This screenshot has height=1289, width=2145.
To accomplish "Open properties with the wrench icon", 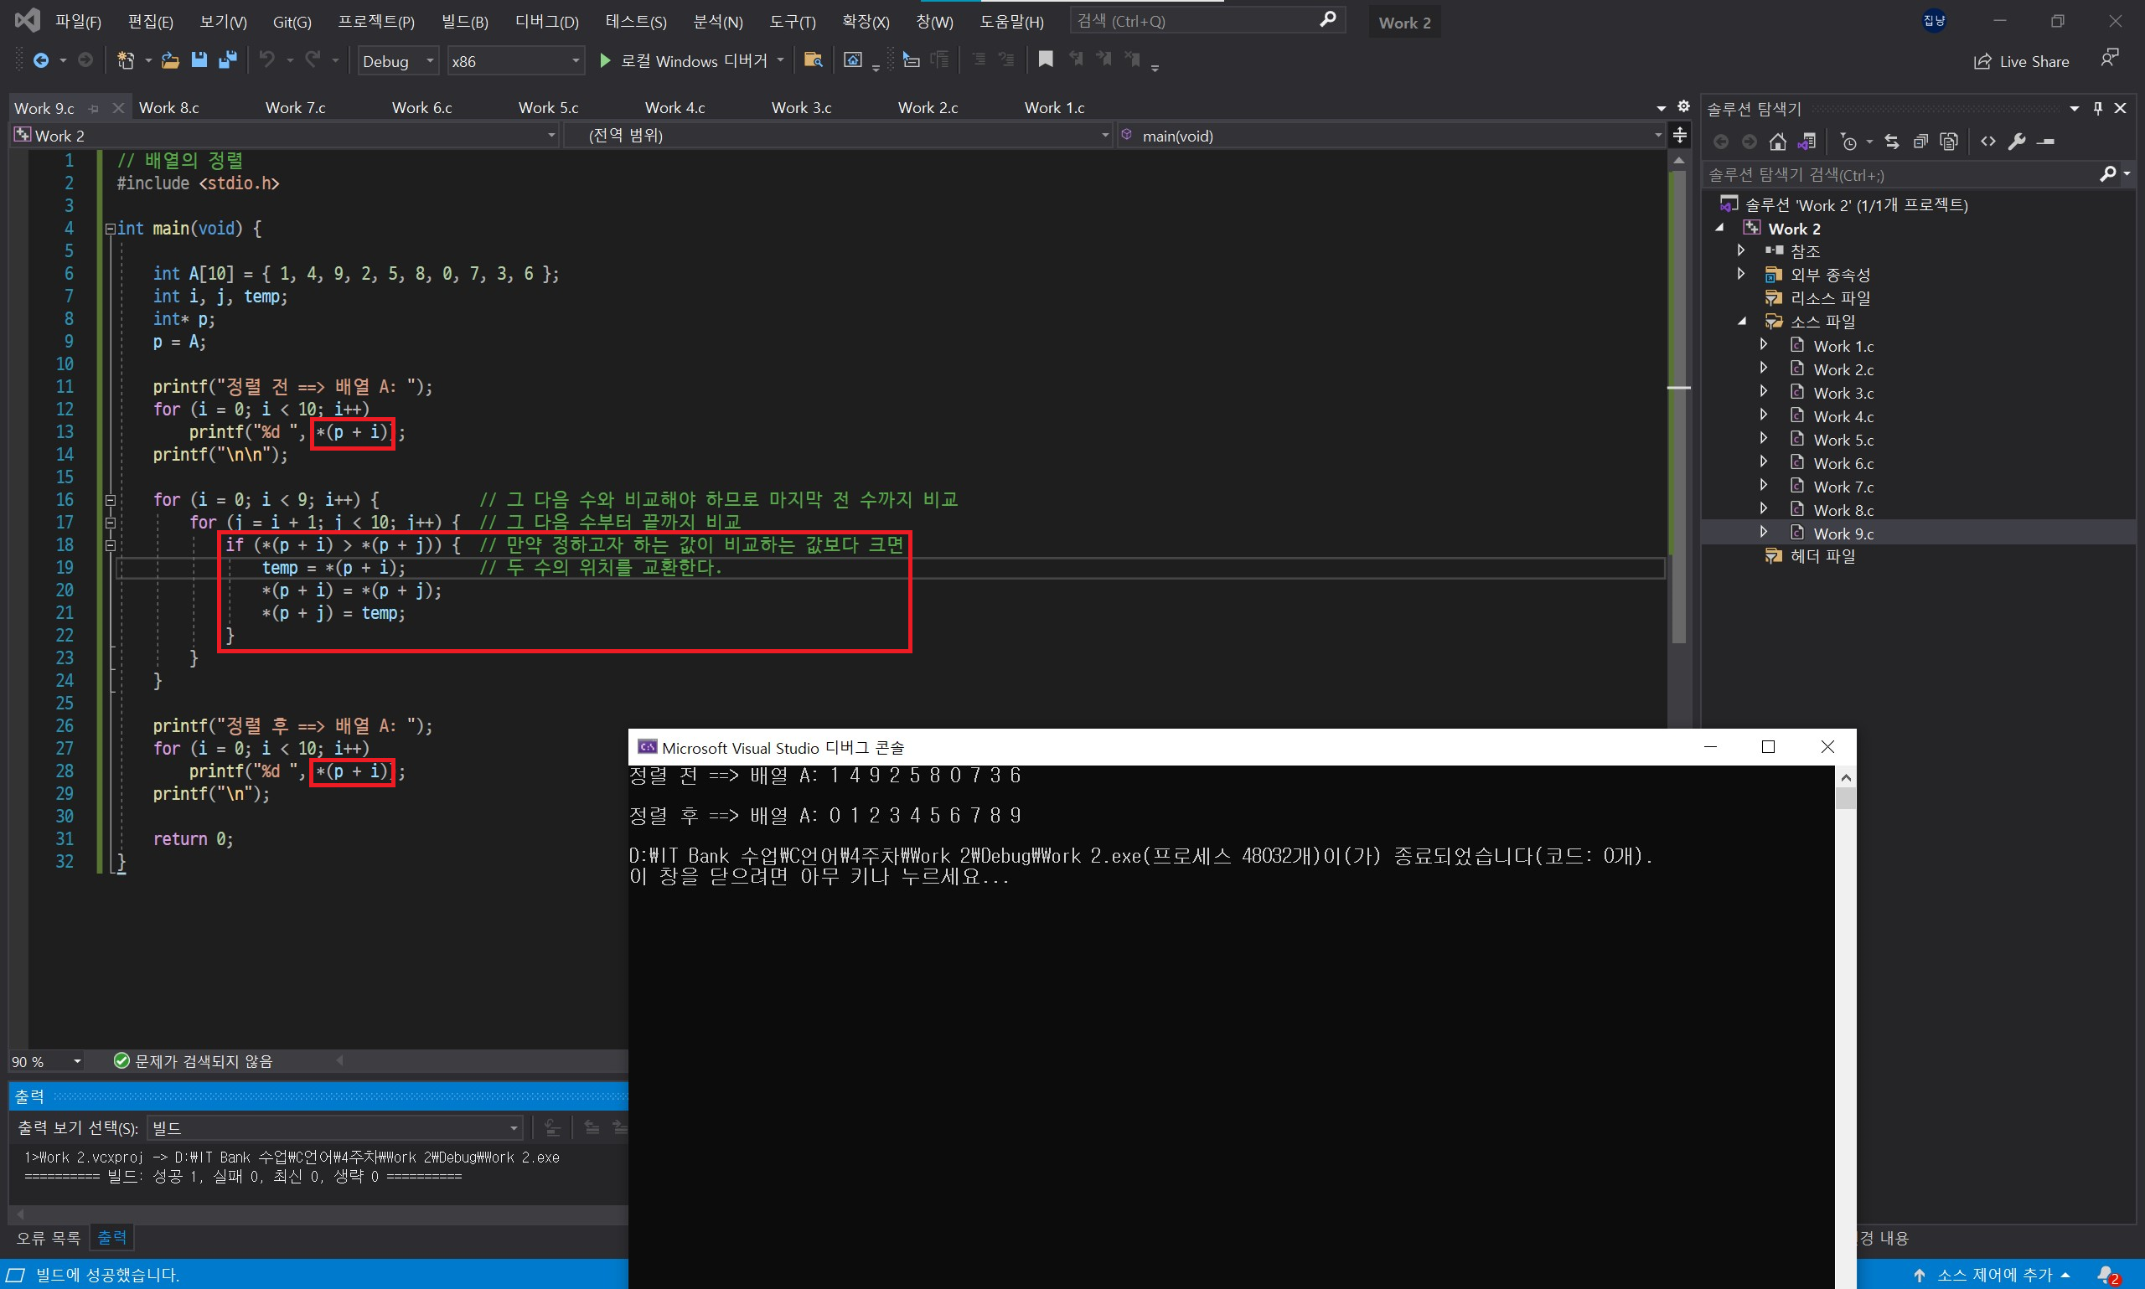I will coord(2017,142).
